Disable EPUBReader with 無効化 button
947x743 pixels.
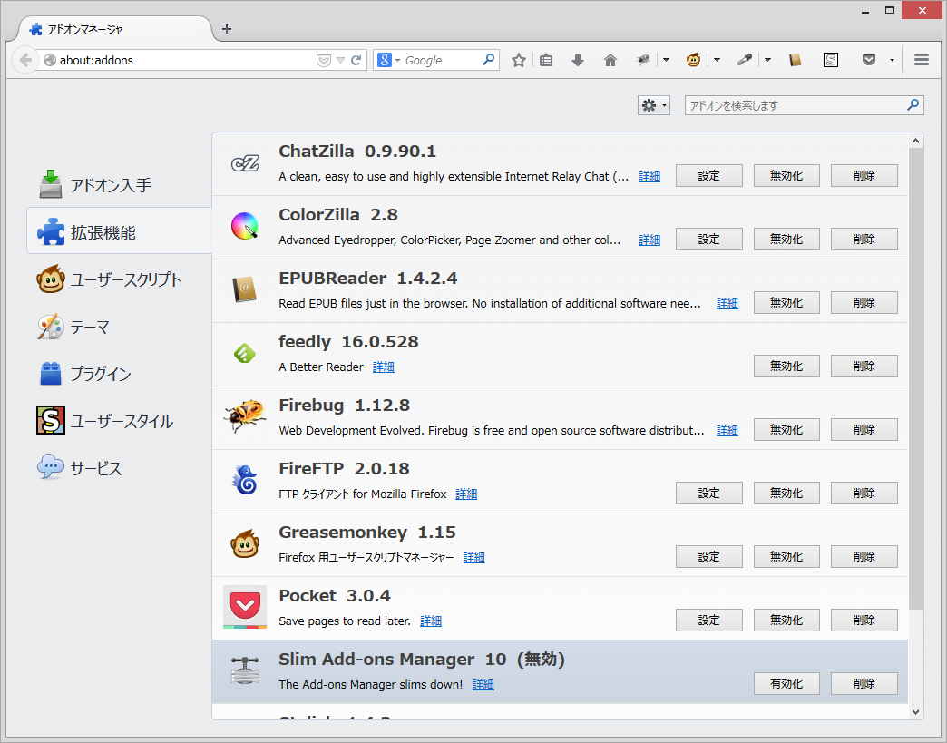(786, 303)
